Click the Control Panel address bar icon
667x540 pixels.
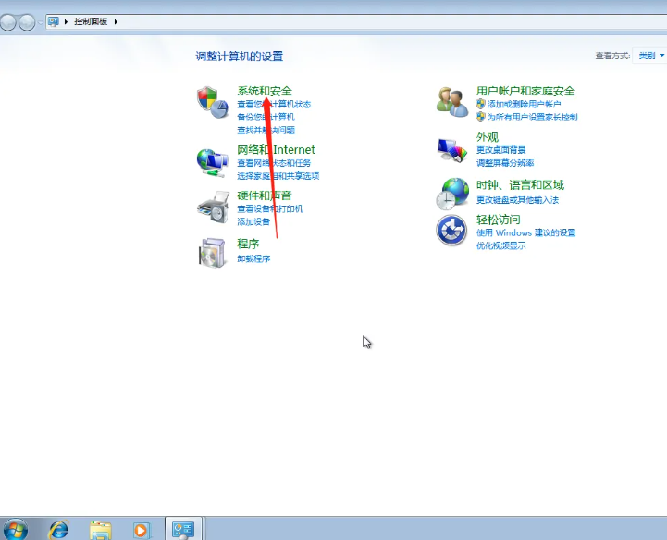[54, 21]
